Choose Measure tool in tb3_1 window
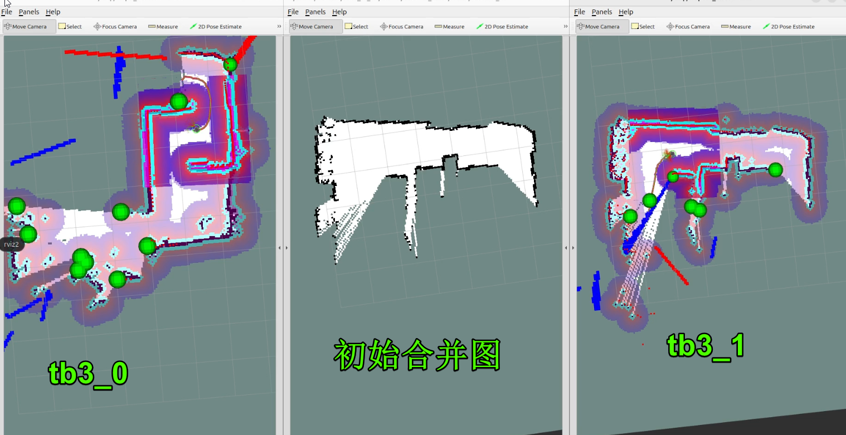 point(736,27)
